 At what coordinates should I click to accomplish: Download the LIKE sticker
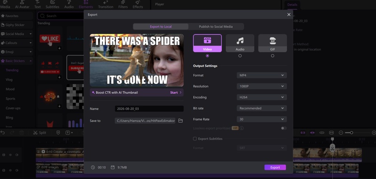(x=60, y=48)
